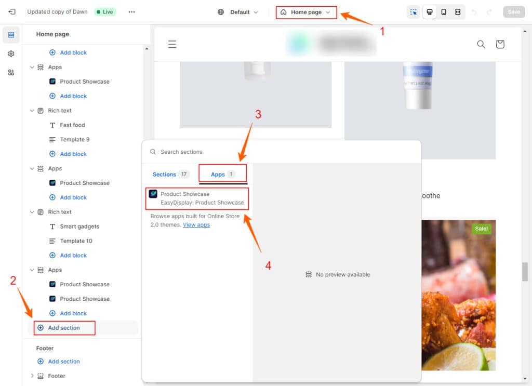Open the Default language selector
Image resolution: width=532 pixels, height=386 pixels.
coord(237,11)
